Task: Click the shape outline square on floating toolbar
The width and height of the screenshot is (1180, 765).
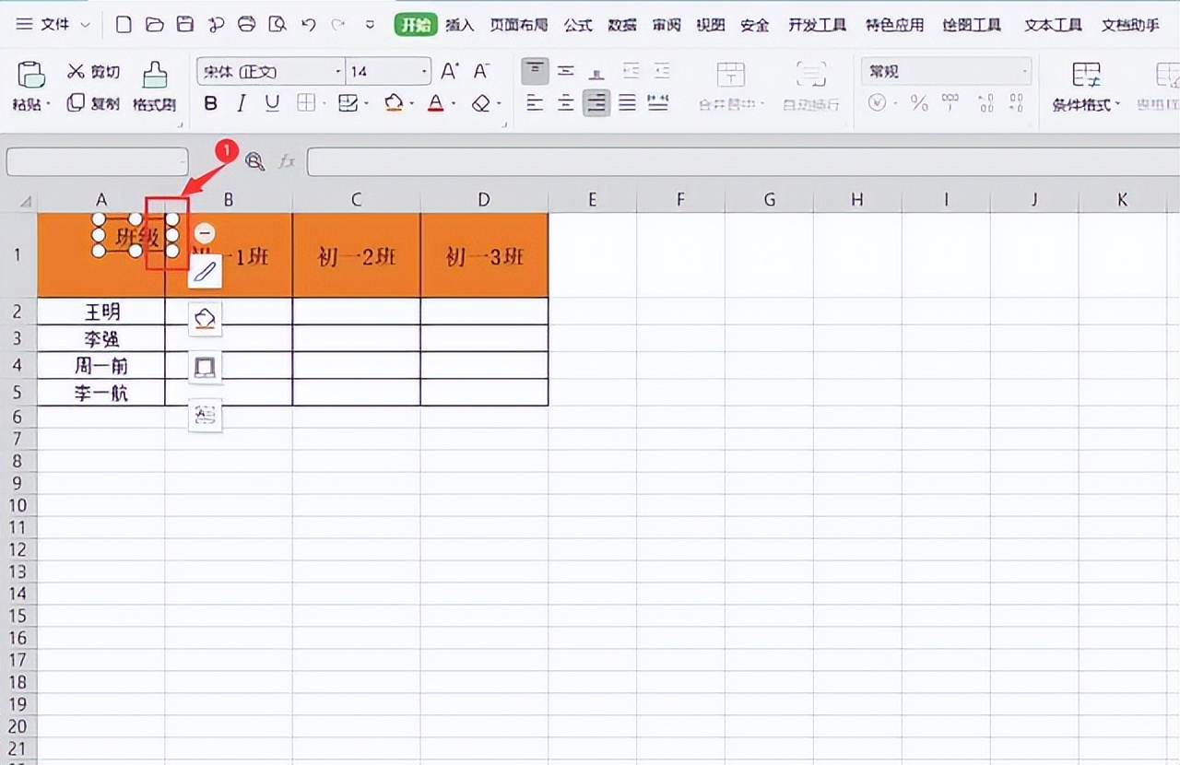Action: pyautogui.click(x=206, y=368)
